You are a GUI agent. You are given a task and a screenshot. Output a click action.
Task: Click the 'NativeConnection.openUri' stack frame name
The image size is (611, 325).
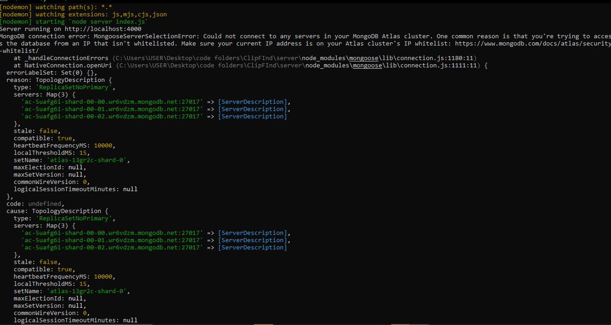(68, 65)
